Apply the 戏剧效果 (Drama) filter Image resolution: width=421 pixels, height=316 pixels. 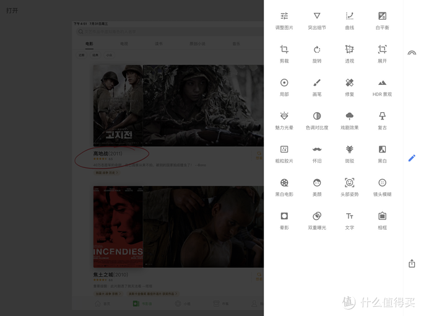point(349,120)
